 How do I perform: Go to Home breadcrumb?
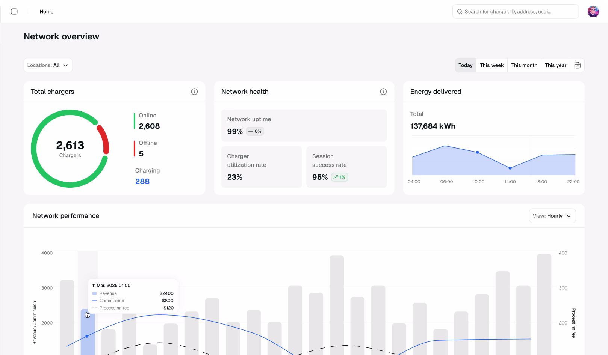tap(47, 12)
